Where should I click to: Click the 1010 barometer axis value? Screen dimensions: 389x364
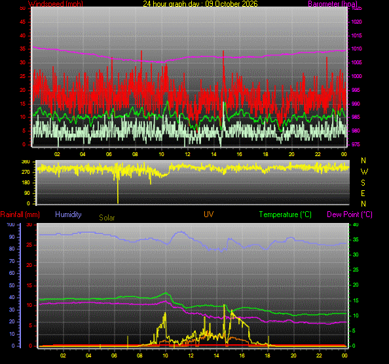356,49
